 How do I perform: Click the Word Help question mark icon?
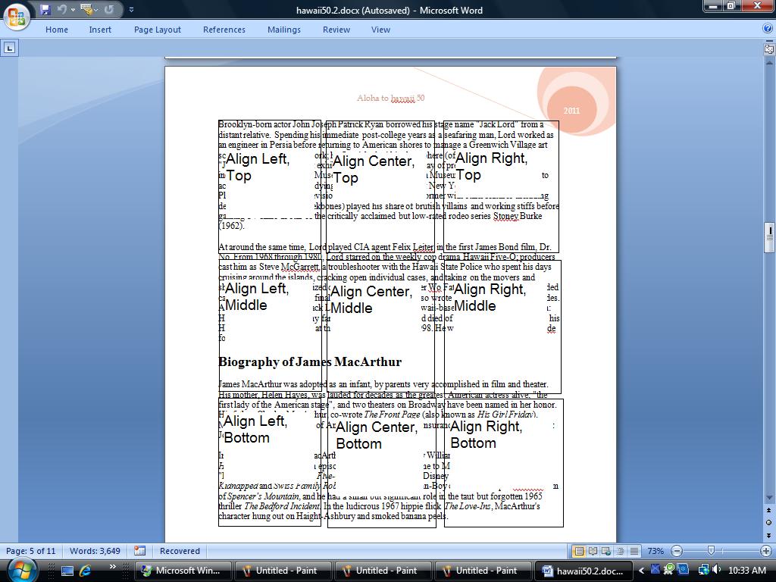[768, 29]
